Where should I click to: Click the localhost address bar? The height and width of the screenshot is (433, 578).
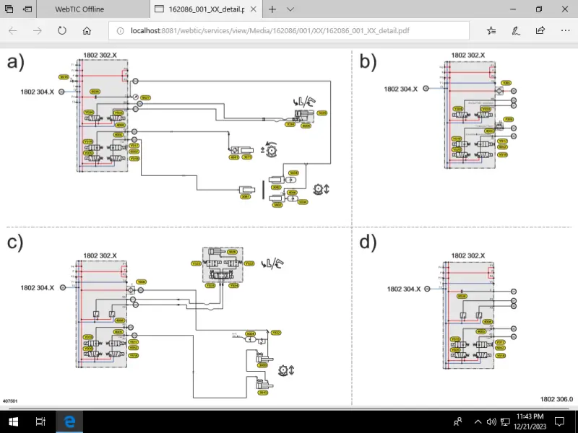click(x=289, y=31)
